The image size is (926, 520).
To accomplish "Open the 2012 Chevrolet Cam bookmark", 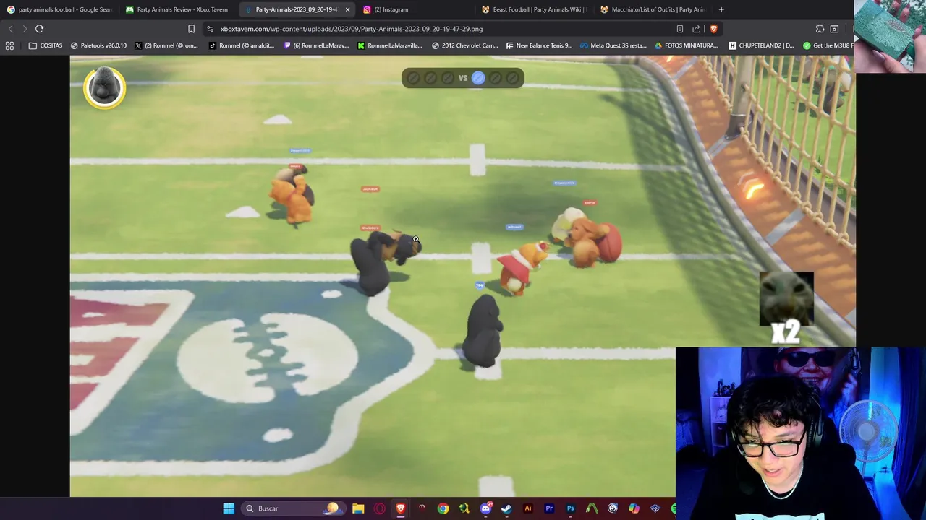I will [x=464, y=45].
